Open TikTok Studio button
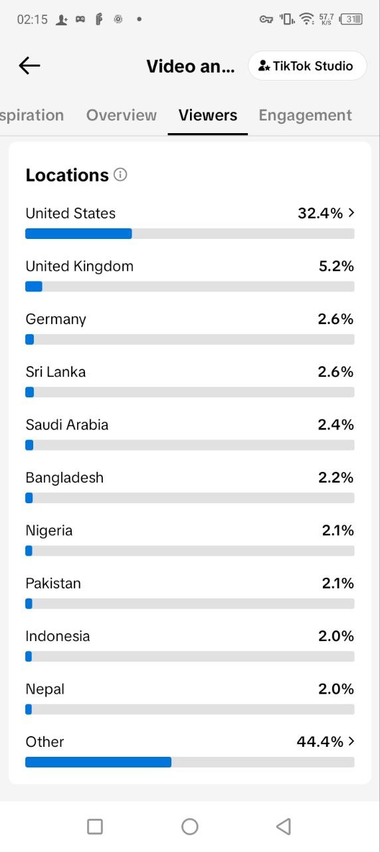 tap(307, 66)
